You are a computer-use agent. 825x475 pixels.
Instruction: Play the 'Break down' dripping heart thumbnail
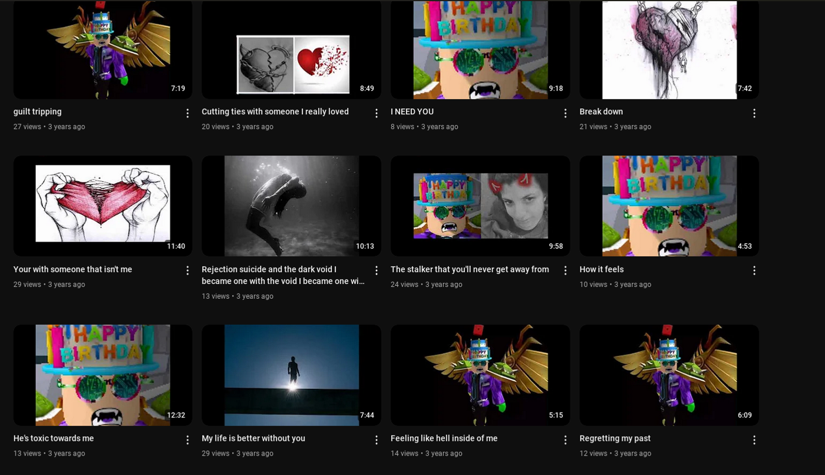669,50
